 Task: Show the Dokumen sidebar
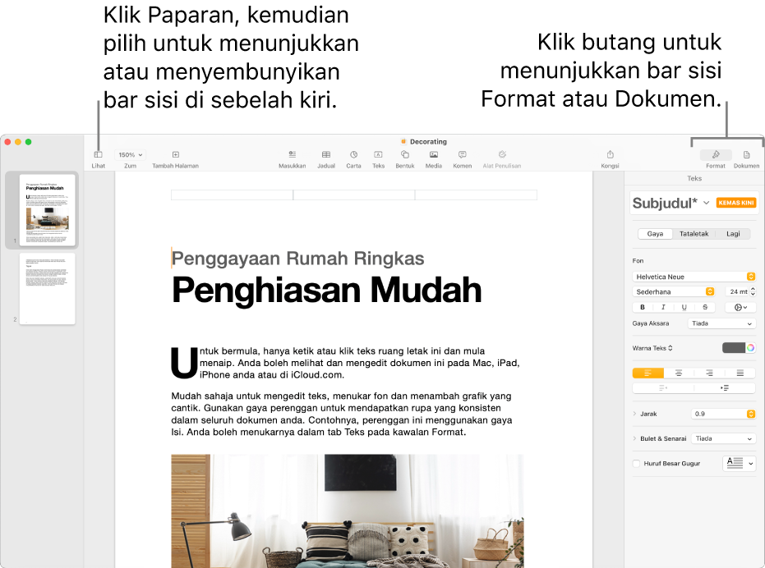point(746,155)
